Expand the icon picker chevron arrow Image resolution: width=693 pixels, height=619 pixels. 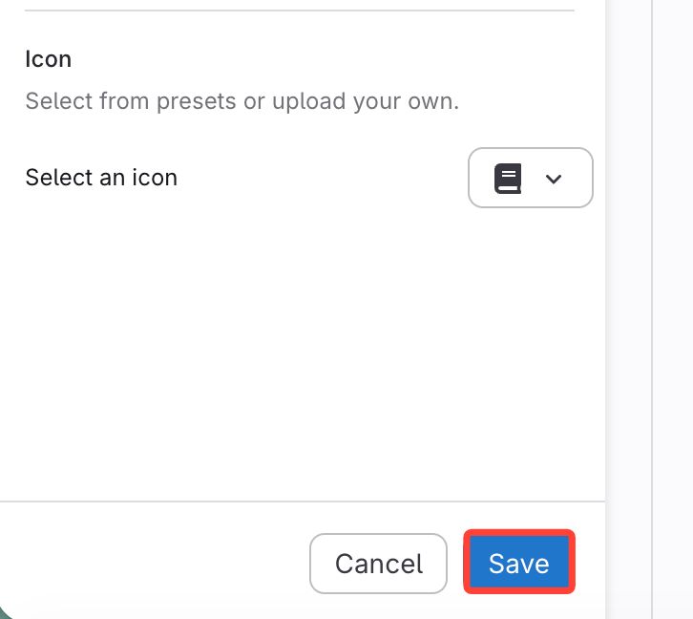(553, 179)
